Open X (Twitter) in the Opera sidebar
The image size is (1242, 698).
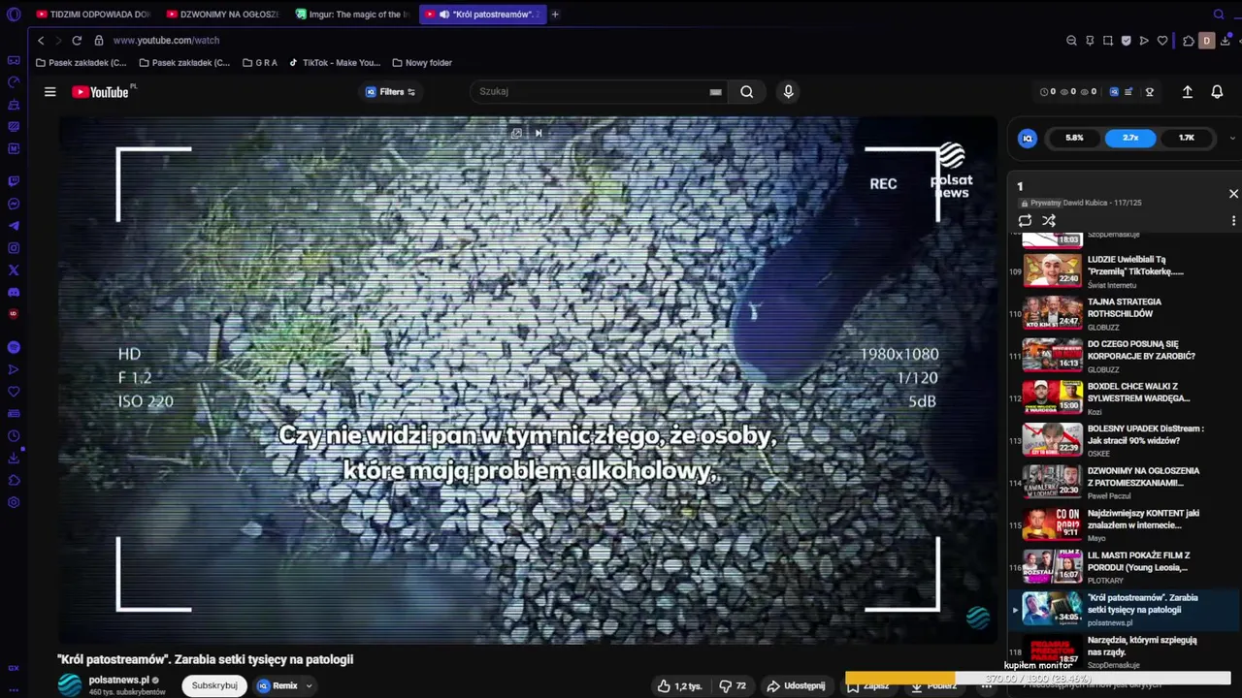click(x=14, y=270)
